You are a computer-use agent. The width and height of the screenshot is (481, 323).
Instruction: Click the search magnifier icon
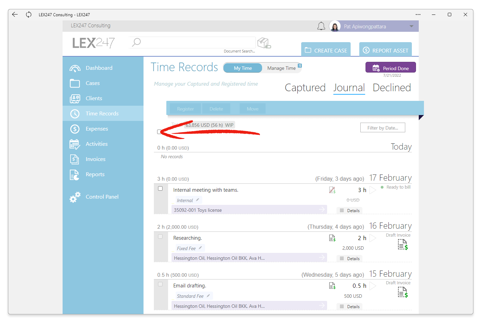137,42
